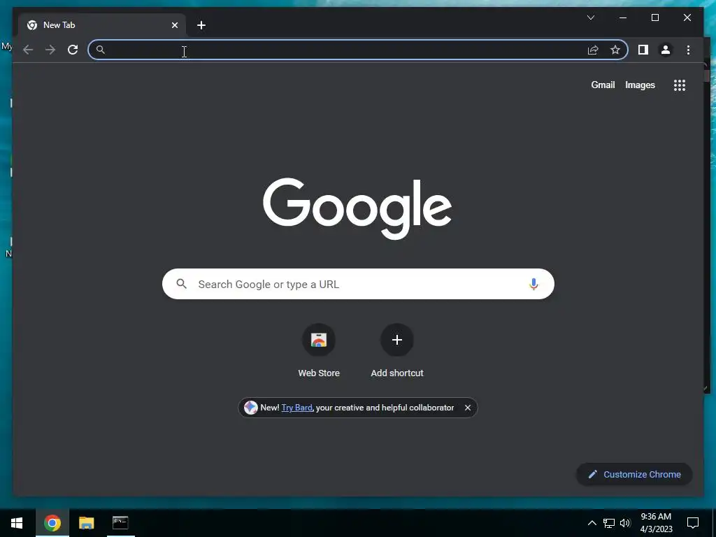Go back with the browser back arrow
716x537 pixels.
pyautogui.click(x=28, y=50)
